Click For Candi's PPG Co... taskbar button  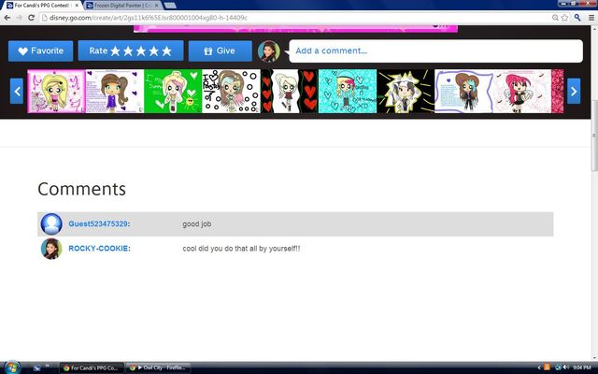pyautogui.click(x=92, y=367)
